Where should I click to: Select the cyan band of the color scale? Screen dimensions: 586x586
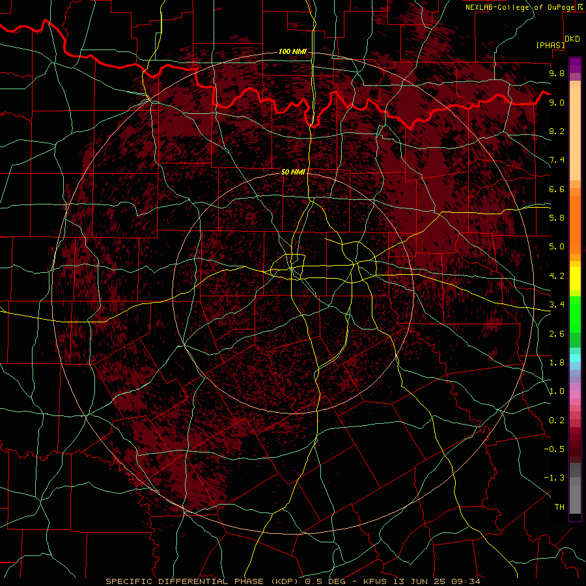tap(575, 358)
